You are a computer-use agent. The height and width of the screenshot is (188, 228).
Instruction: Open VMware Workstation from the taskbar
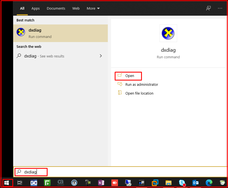pyautogui.click(x=155, y=183)
